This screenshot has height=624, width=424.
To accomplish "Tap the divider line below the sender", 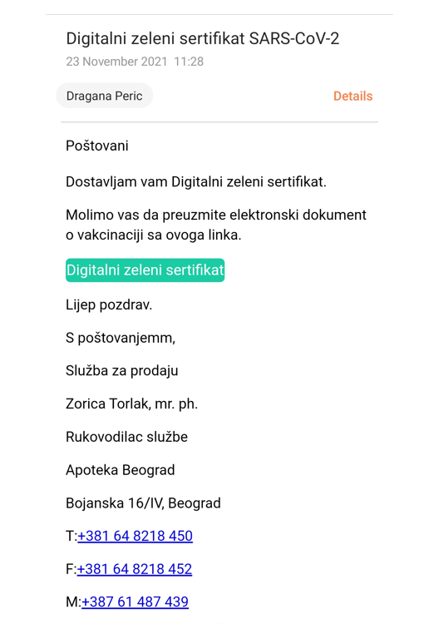I will [219, 122].
